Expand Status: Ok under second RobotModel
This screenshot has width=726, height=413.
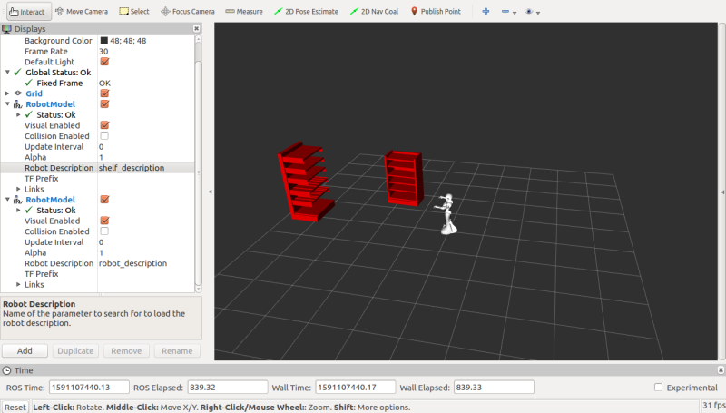point(18,211)
